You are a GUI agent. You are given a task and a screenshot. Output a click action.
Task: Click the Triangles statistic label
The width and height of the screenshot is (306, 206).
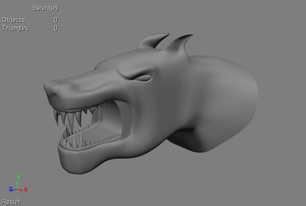[15, 28]
